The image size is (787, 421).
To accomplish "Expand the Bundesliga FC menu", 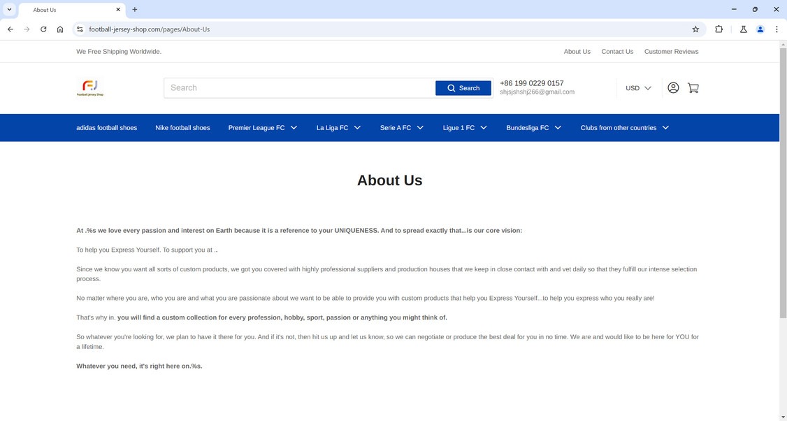I will tap(533, 127).
